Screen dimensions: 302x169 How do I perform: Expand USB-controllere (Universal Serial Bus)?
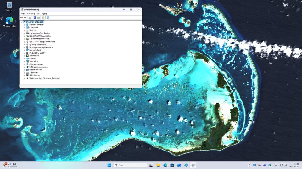coord(24,78)
